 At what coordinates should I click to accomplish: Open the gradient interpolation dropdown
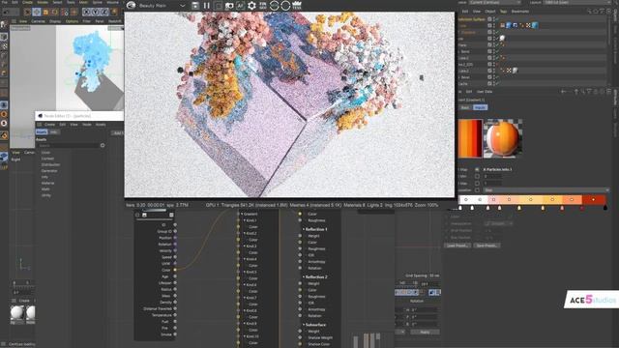click(x=546, y=190)
